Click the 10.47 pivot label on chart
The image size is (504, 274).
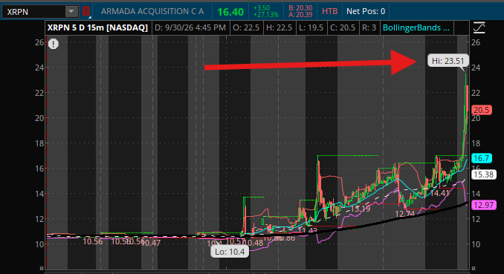150,243
